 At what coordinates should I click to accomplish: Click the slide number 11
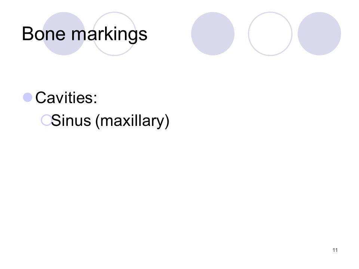335,250
